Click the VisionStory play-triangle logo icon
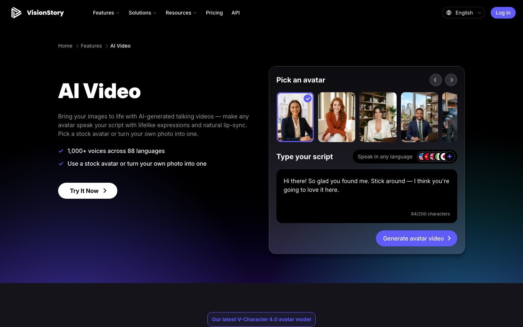523x327 pixels. pyautogui.click(x=16, y=13)
